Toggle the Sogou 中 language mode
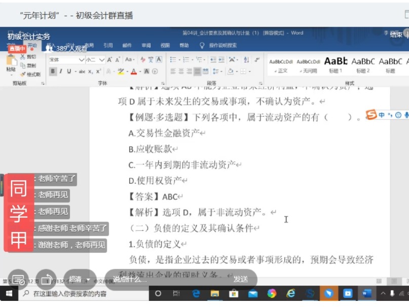 (x=382, y=115)
